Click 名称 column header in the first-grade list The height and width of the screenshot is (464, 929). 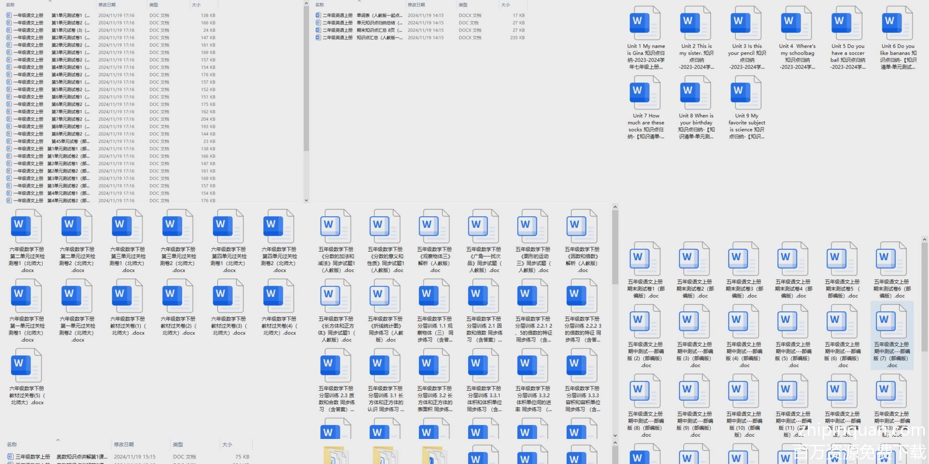coord(10,5)
